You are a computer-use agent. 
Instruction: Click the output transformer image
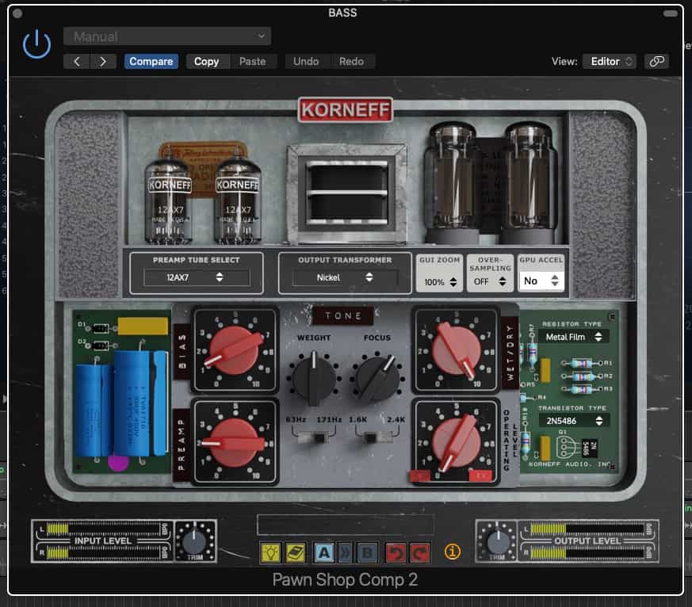coord(347,193)
